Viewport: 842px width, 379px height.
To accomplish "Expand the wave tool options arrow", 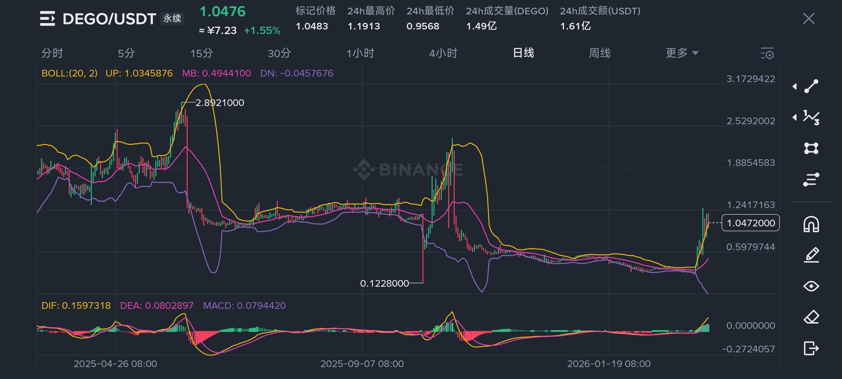I will (x=795, y=117).
